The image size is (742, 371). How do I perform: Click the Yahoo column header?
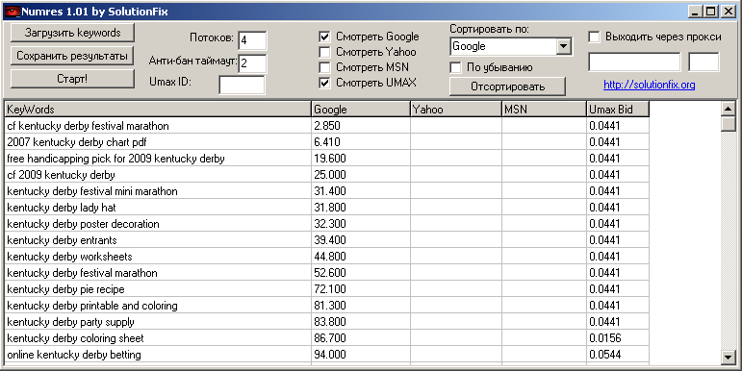(456, 110)
